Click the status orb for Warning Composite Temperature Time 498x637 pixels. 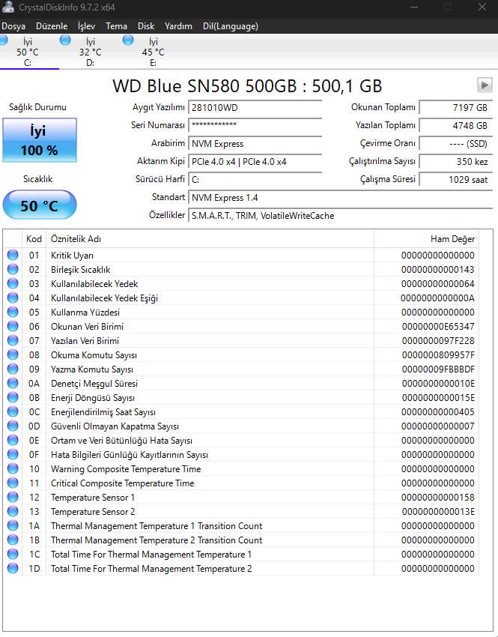(13, 468)
